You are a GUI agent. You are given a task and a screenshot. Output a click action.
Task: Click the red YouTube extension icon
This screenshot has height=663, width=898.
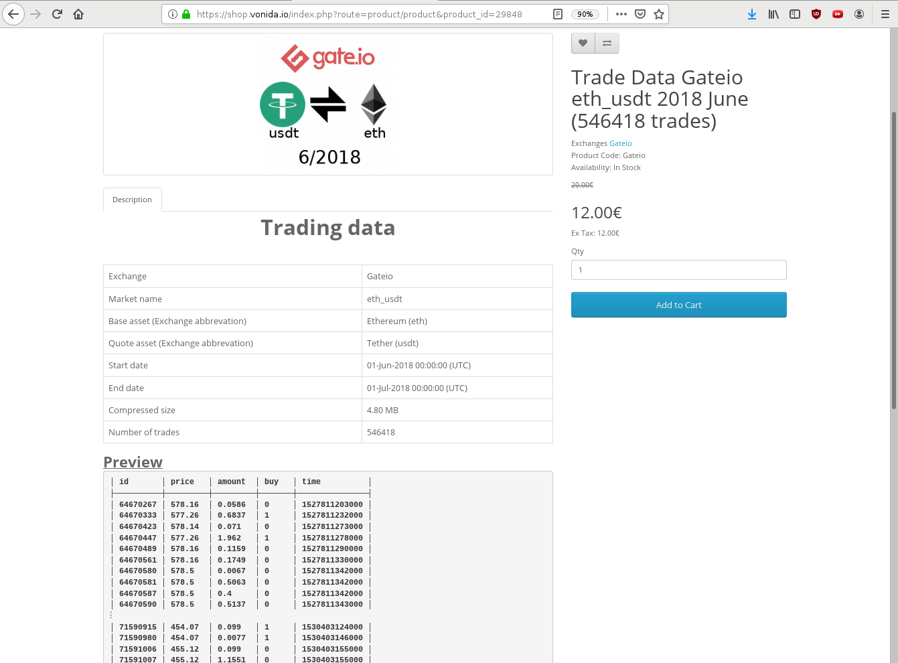838,14
